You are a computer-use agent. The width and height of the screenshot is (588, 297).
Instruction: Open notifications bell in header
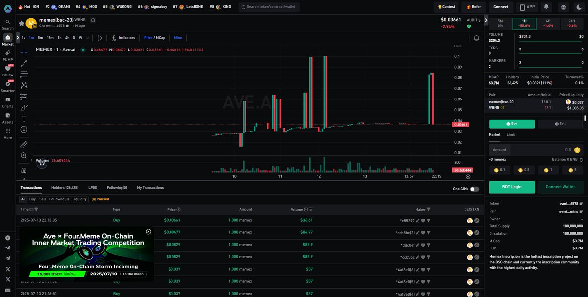(x=546, y=7)
